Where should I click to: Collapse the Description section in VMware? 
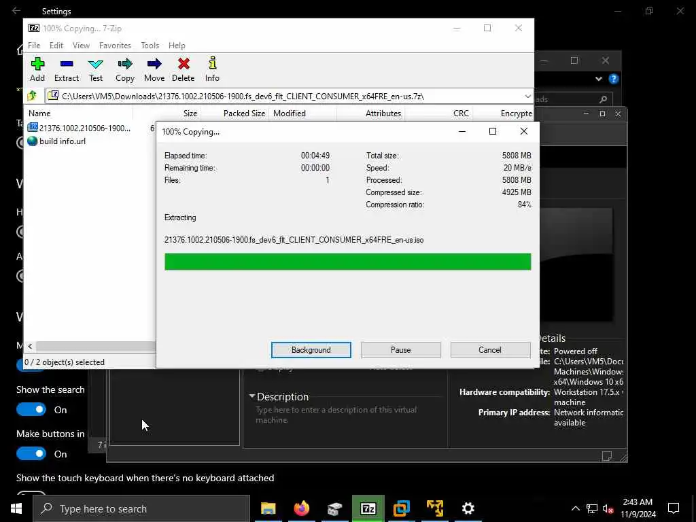coord(251,396)
